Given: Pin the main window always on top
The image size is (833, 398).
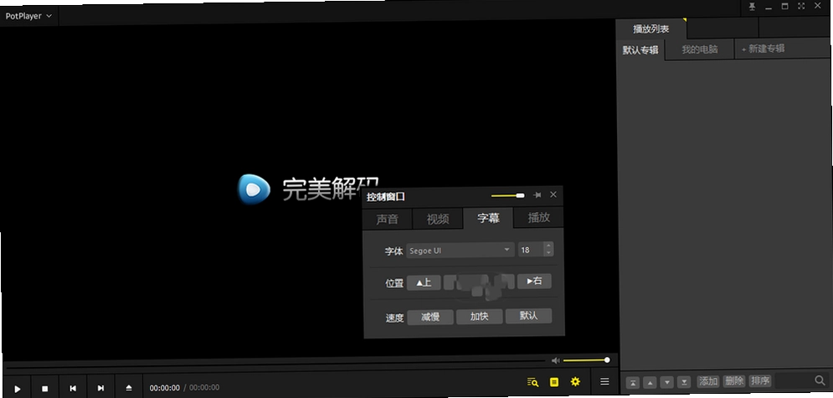Looking at the screenshot, I should pyautogui.click(x=753, y=7).
